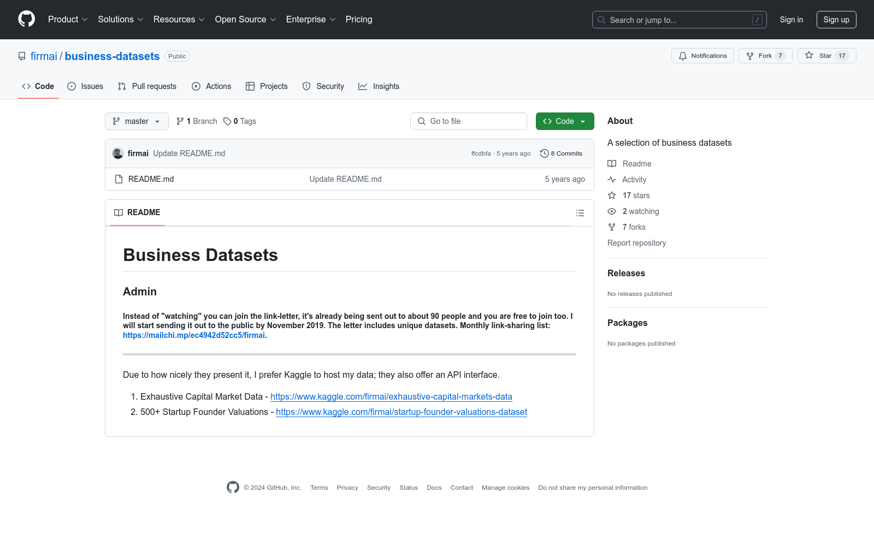Click the README.md file icon
The width and height of the screenshot is (874, 546).
click(119, 179)
